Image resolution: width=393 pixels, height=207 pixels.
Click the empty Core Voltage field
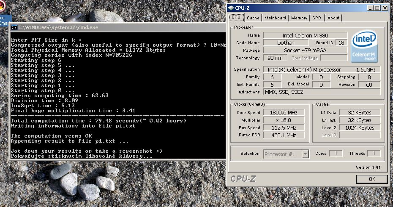point(334,58)
